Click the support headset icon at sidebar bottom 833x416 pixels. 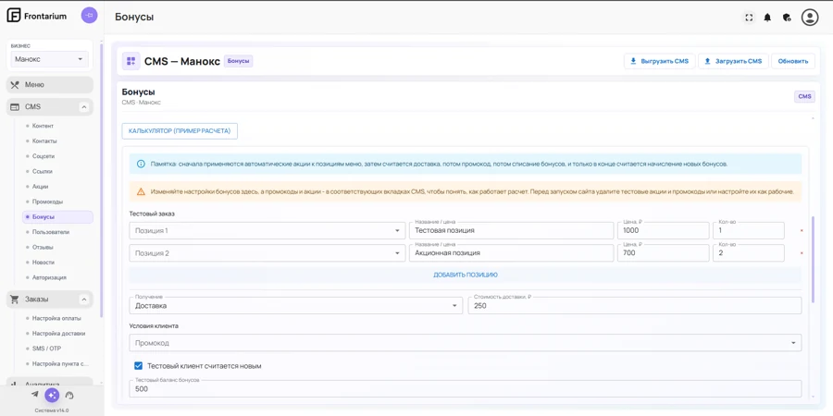[69, 395]
